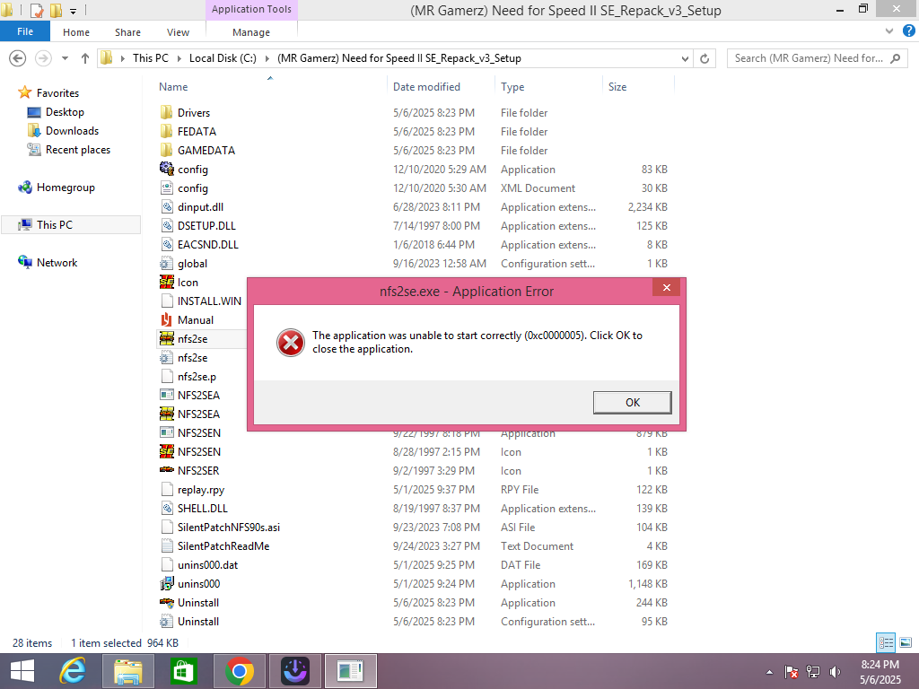Click into the folder search box
This screenshot has height=689, width=919.
[x=809, y=58]
